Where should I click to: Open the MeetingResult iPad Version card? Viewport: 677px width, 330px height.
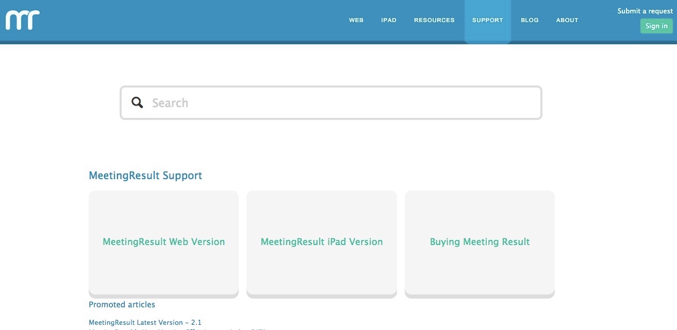(322, 242)
